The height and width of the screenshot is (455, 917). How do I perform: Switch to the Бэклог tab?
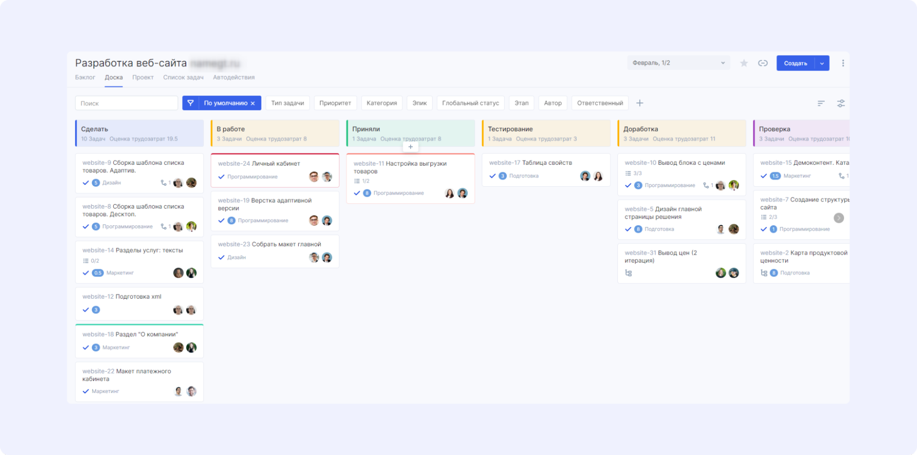coord(85,78)
